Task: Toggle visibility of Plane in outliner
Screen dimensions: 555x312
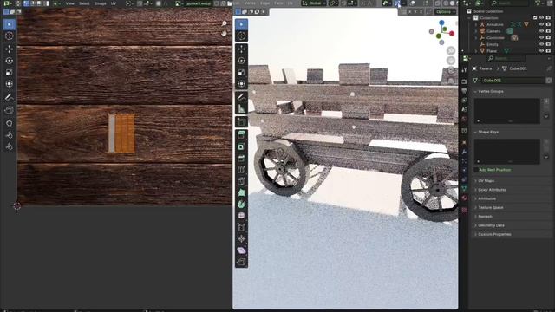Action: [x=541, y=51]
